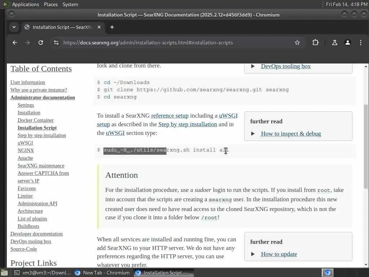Click the page vertical scrollbar thumb
This screenshot has height=277, width=369.
point(366,146)
